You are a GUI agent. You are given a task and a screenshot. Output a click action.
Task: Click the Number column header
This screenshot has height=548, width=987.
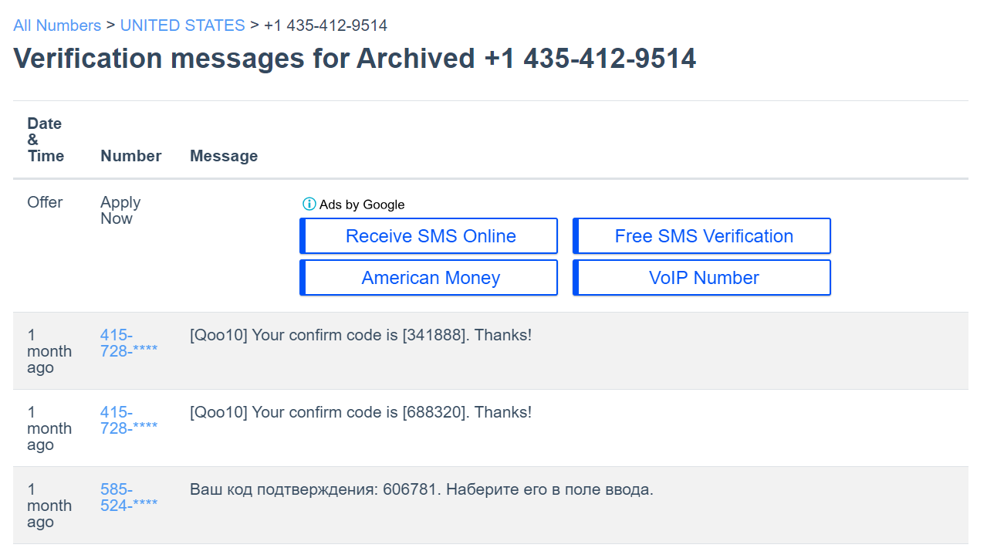130,155
